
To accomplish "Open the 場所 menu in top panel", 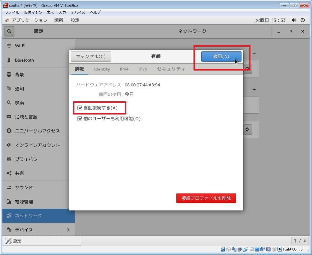I will tap(59, 20).
